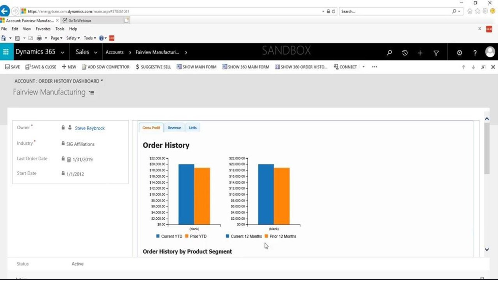
Task: Open the Edit menu
Action: [15, 29]
